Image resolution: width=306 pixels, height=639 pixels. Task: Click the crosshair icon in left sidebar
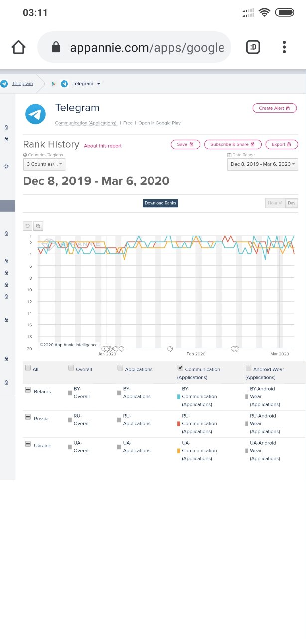[6, 166]
